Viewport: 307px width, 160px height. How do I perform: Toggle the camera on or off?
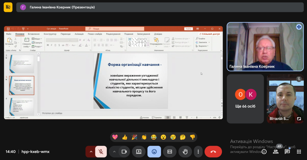(124, 152)
